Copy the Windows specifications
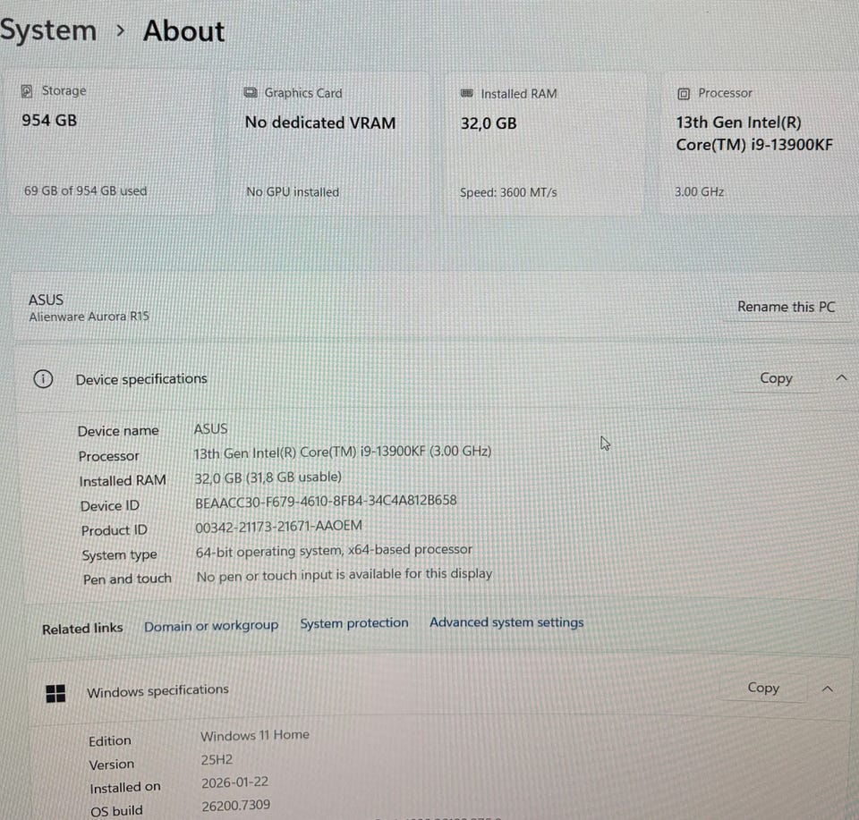The height and width of the screenshot is (820, 859). [763, 688]
